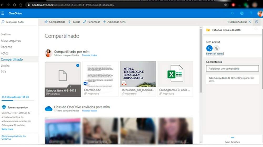Go back in the browser
The image size is (263, 147).
coord(2,5)
